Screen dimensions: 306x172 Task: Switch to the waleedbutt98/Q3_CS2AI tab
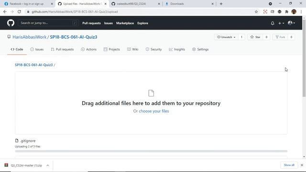click(x=131, y=4)
